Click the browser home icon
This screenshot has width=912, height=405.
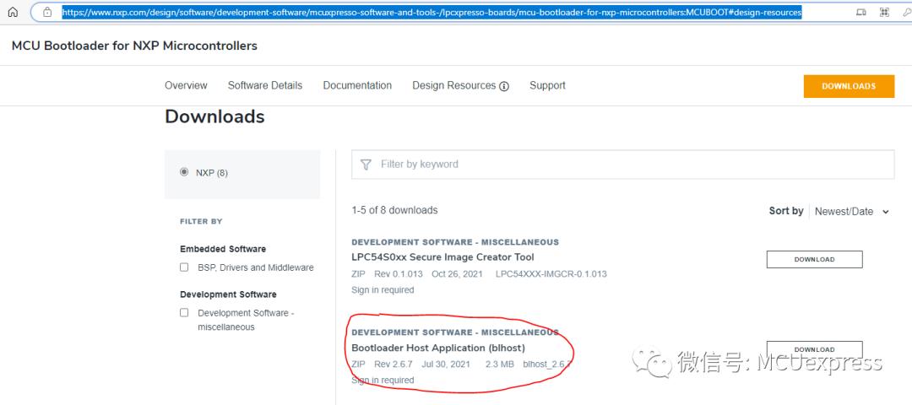(x=12, y=12)
